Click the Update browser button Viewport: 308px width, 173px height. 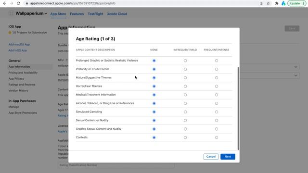[x=296, y=3]
